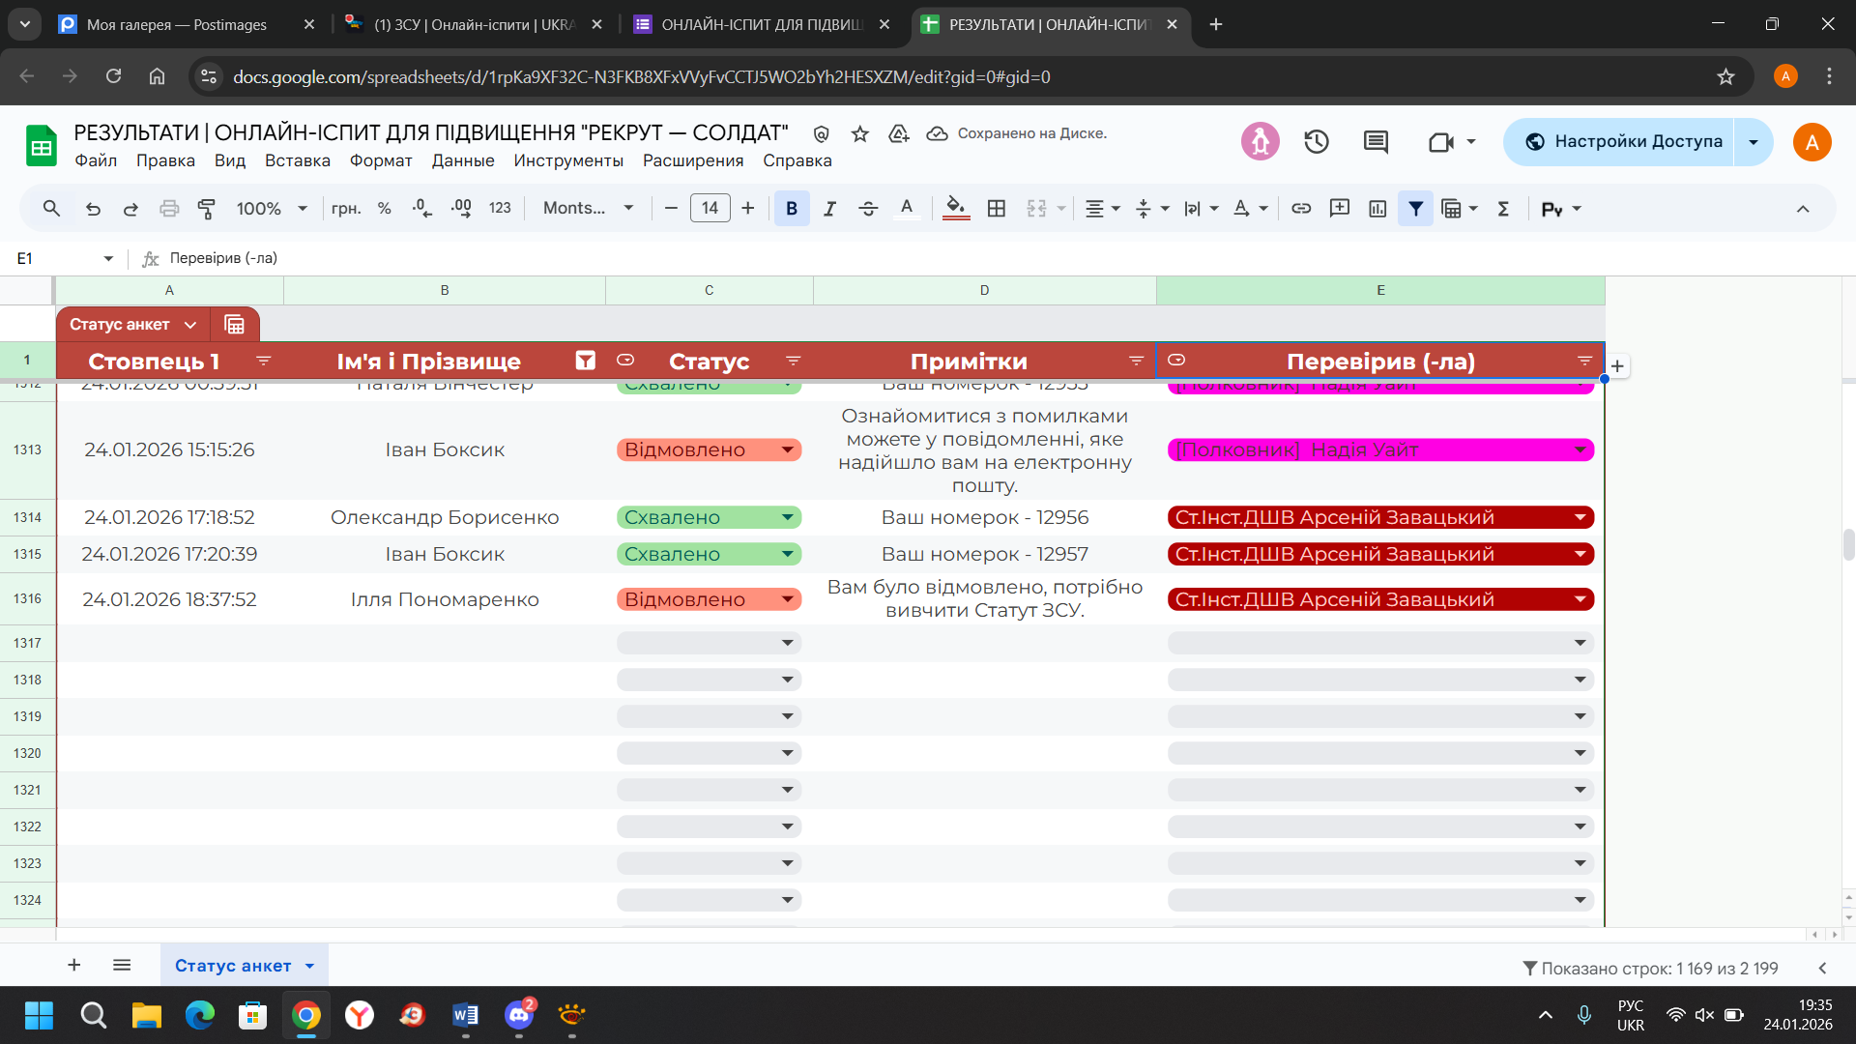This screenshot has width=1856, height=1044.
Task: Click the add new sheet plus button
Action: click(74, 966)
